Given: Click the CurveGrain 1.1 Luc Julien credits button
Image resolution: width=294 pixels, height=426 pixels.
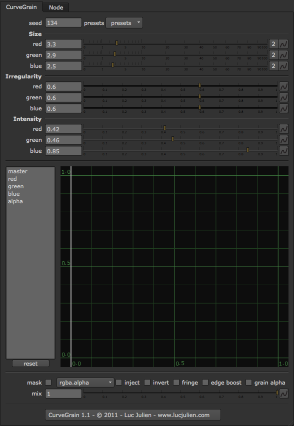Looking at the screenshot, I should point(132,415).
